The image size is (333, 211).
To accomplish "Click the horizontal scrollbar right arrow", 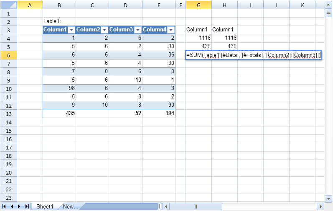I will (x=320, y=206).
